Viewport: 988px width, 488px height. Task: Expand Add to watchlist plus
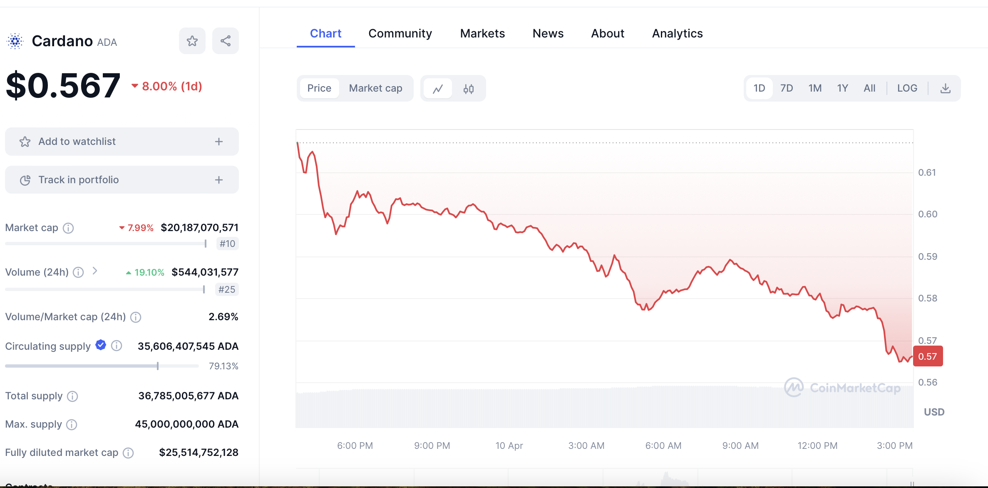pyautogui.click(x=219, y=142)
